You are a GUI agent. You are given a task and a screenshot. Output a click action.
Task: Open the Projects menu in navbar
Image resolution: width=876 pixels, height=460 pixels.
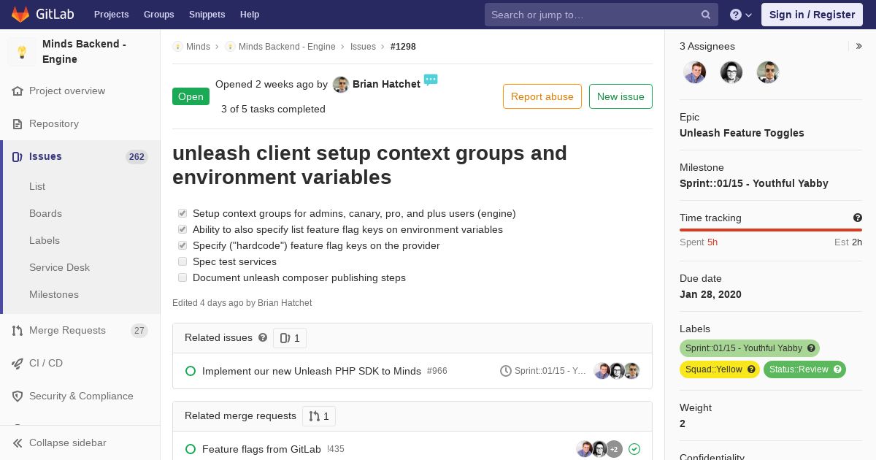pyautogui.click(x=111, y=15)
